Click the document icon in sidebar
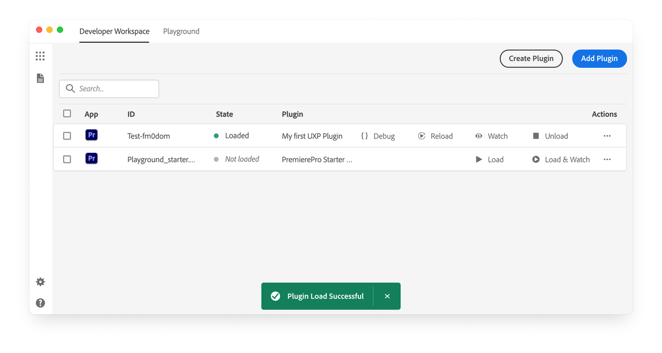 (40, 78)
